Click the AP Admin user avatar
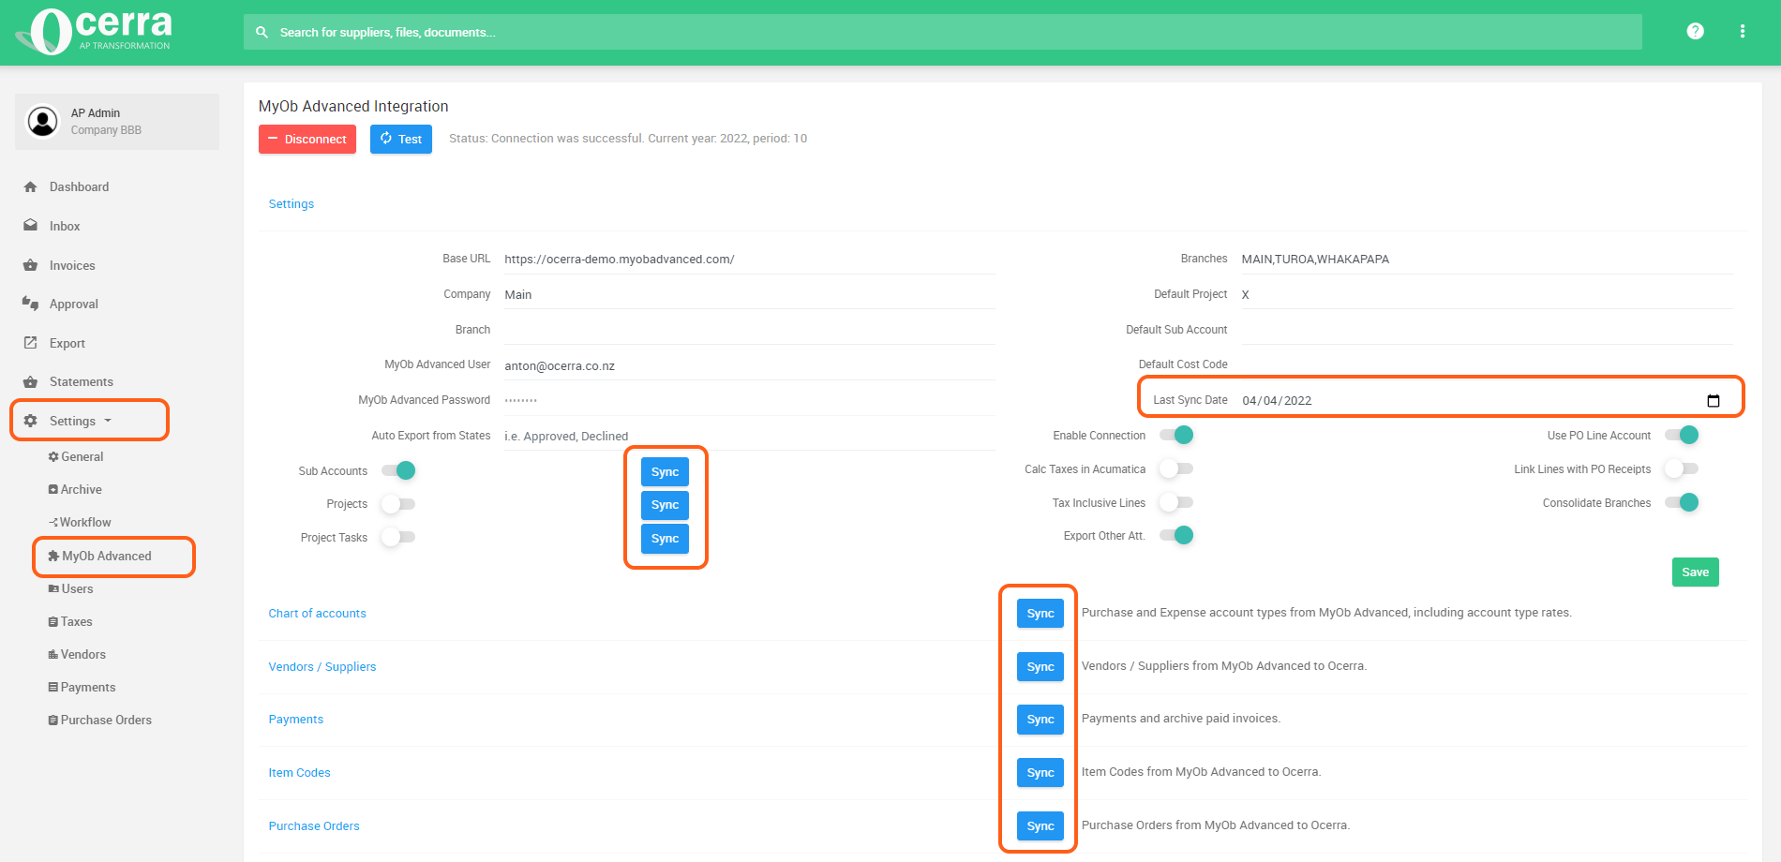 pos(42,121)
